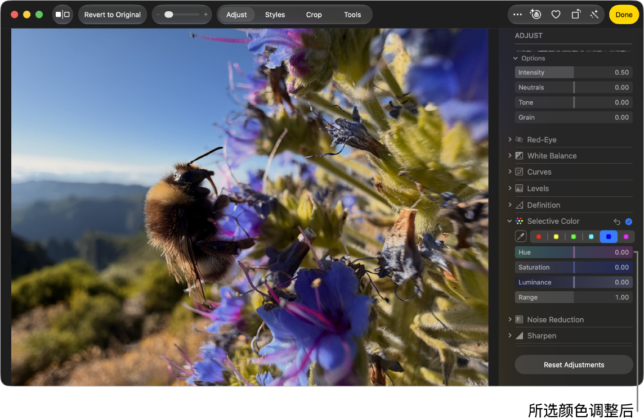Click the Reset Adjustments button
The width and height of the screenshot is (644, 420).
point(574,365)
